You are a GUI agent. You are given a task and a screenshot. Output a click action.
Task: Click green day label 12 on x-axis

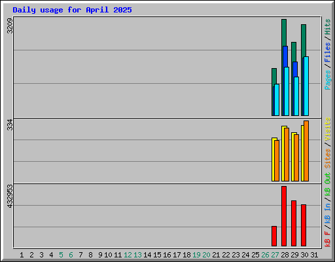pyautogui.click(x=128, y=255)
